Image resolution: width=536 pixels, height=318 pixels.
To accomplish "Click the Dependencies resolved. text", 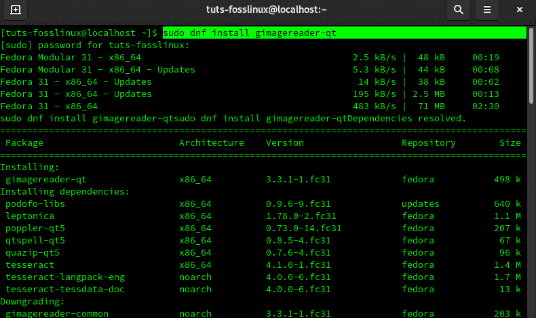I will pyautogui.click(x=407, y=119).
